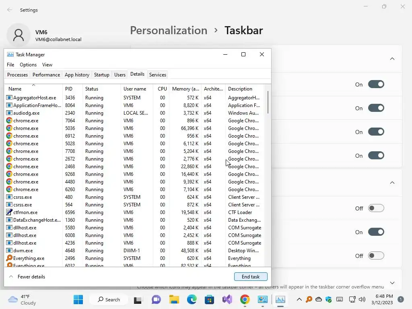Click the End task button
The width and height of the screenshot is (412, 309).
pyautogui.click(x=251, y=277)
